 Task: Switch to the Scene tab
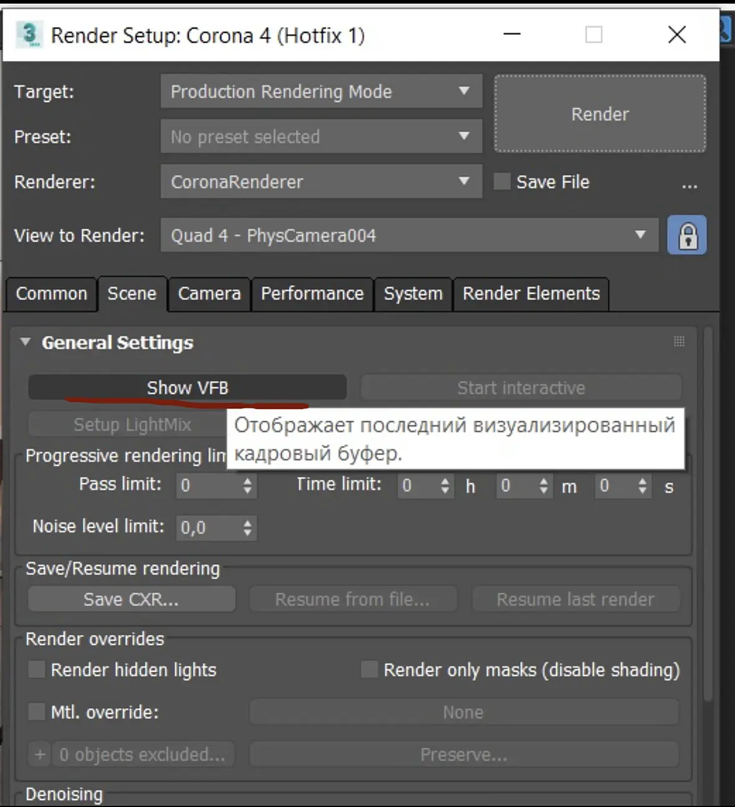pyautogui.click(x=132, y=294)
